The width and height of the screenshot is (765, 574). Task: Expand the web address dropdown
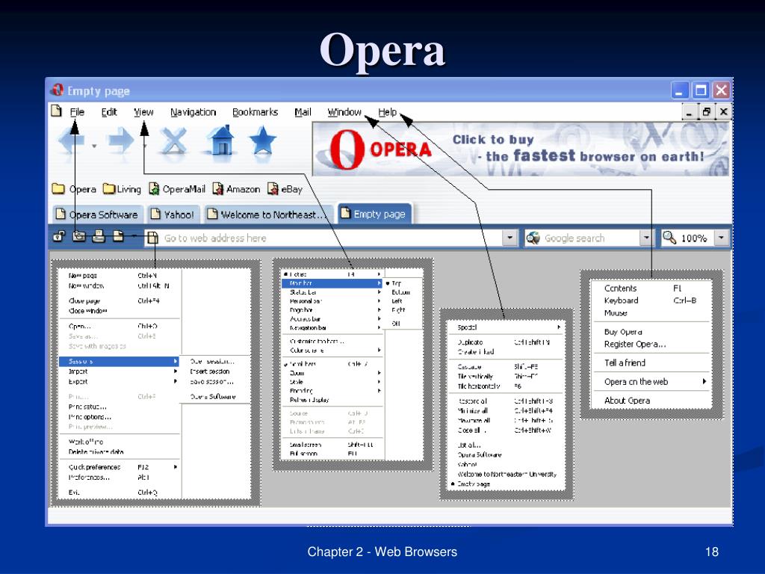510,238
